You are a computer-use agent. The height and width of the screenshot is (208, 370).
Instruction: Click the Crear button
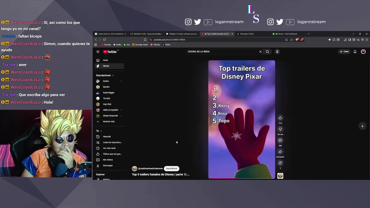(x=344, y=52)
